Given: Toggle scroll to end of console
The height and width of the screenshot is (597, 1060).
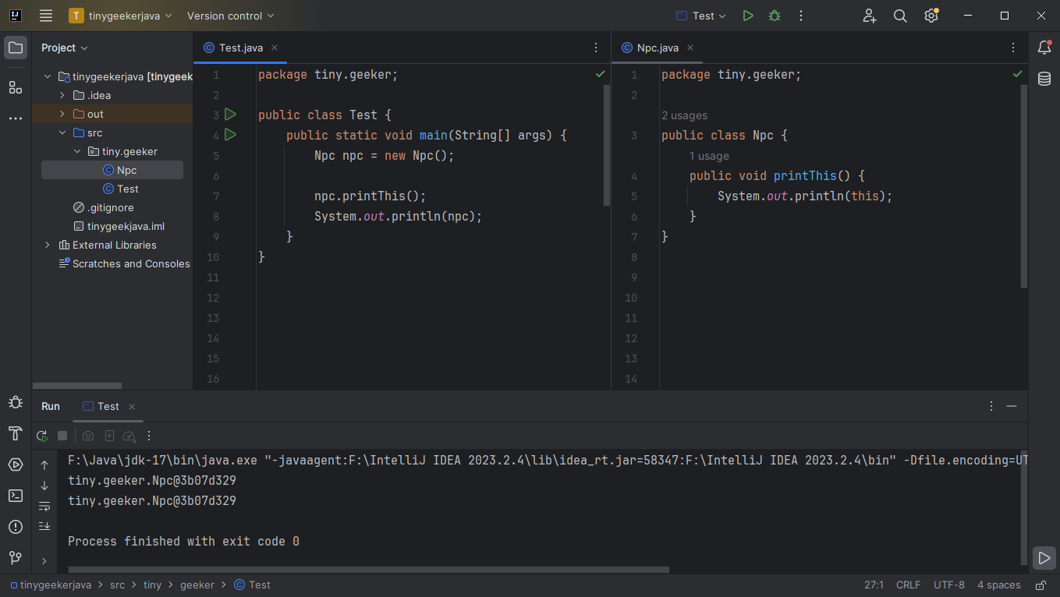Looking at the screenshot, I should click(44, 526).
